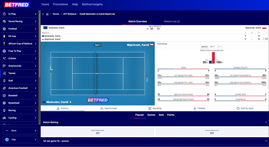Expand the More menu chevron
The height and width of the screenshot is (147, 269).
click(35, 131)
